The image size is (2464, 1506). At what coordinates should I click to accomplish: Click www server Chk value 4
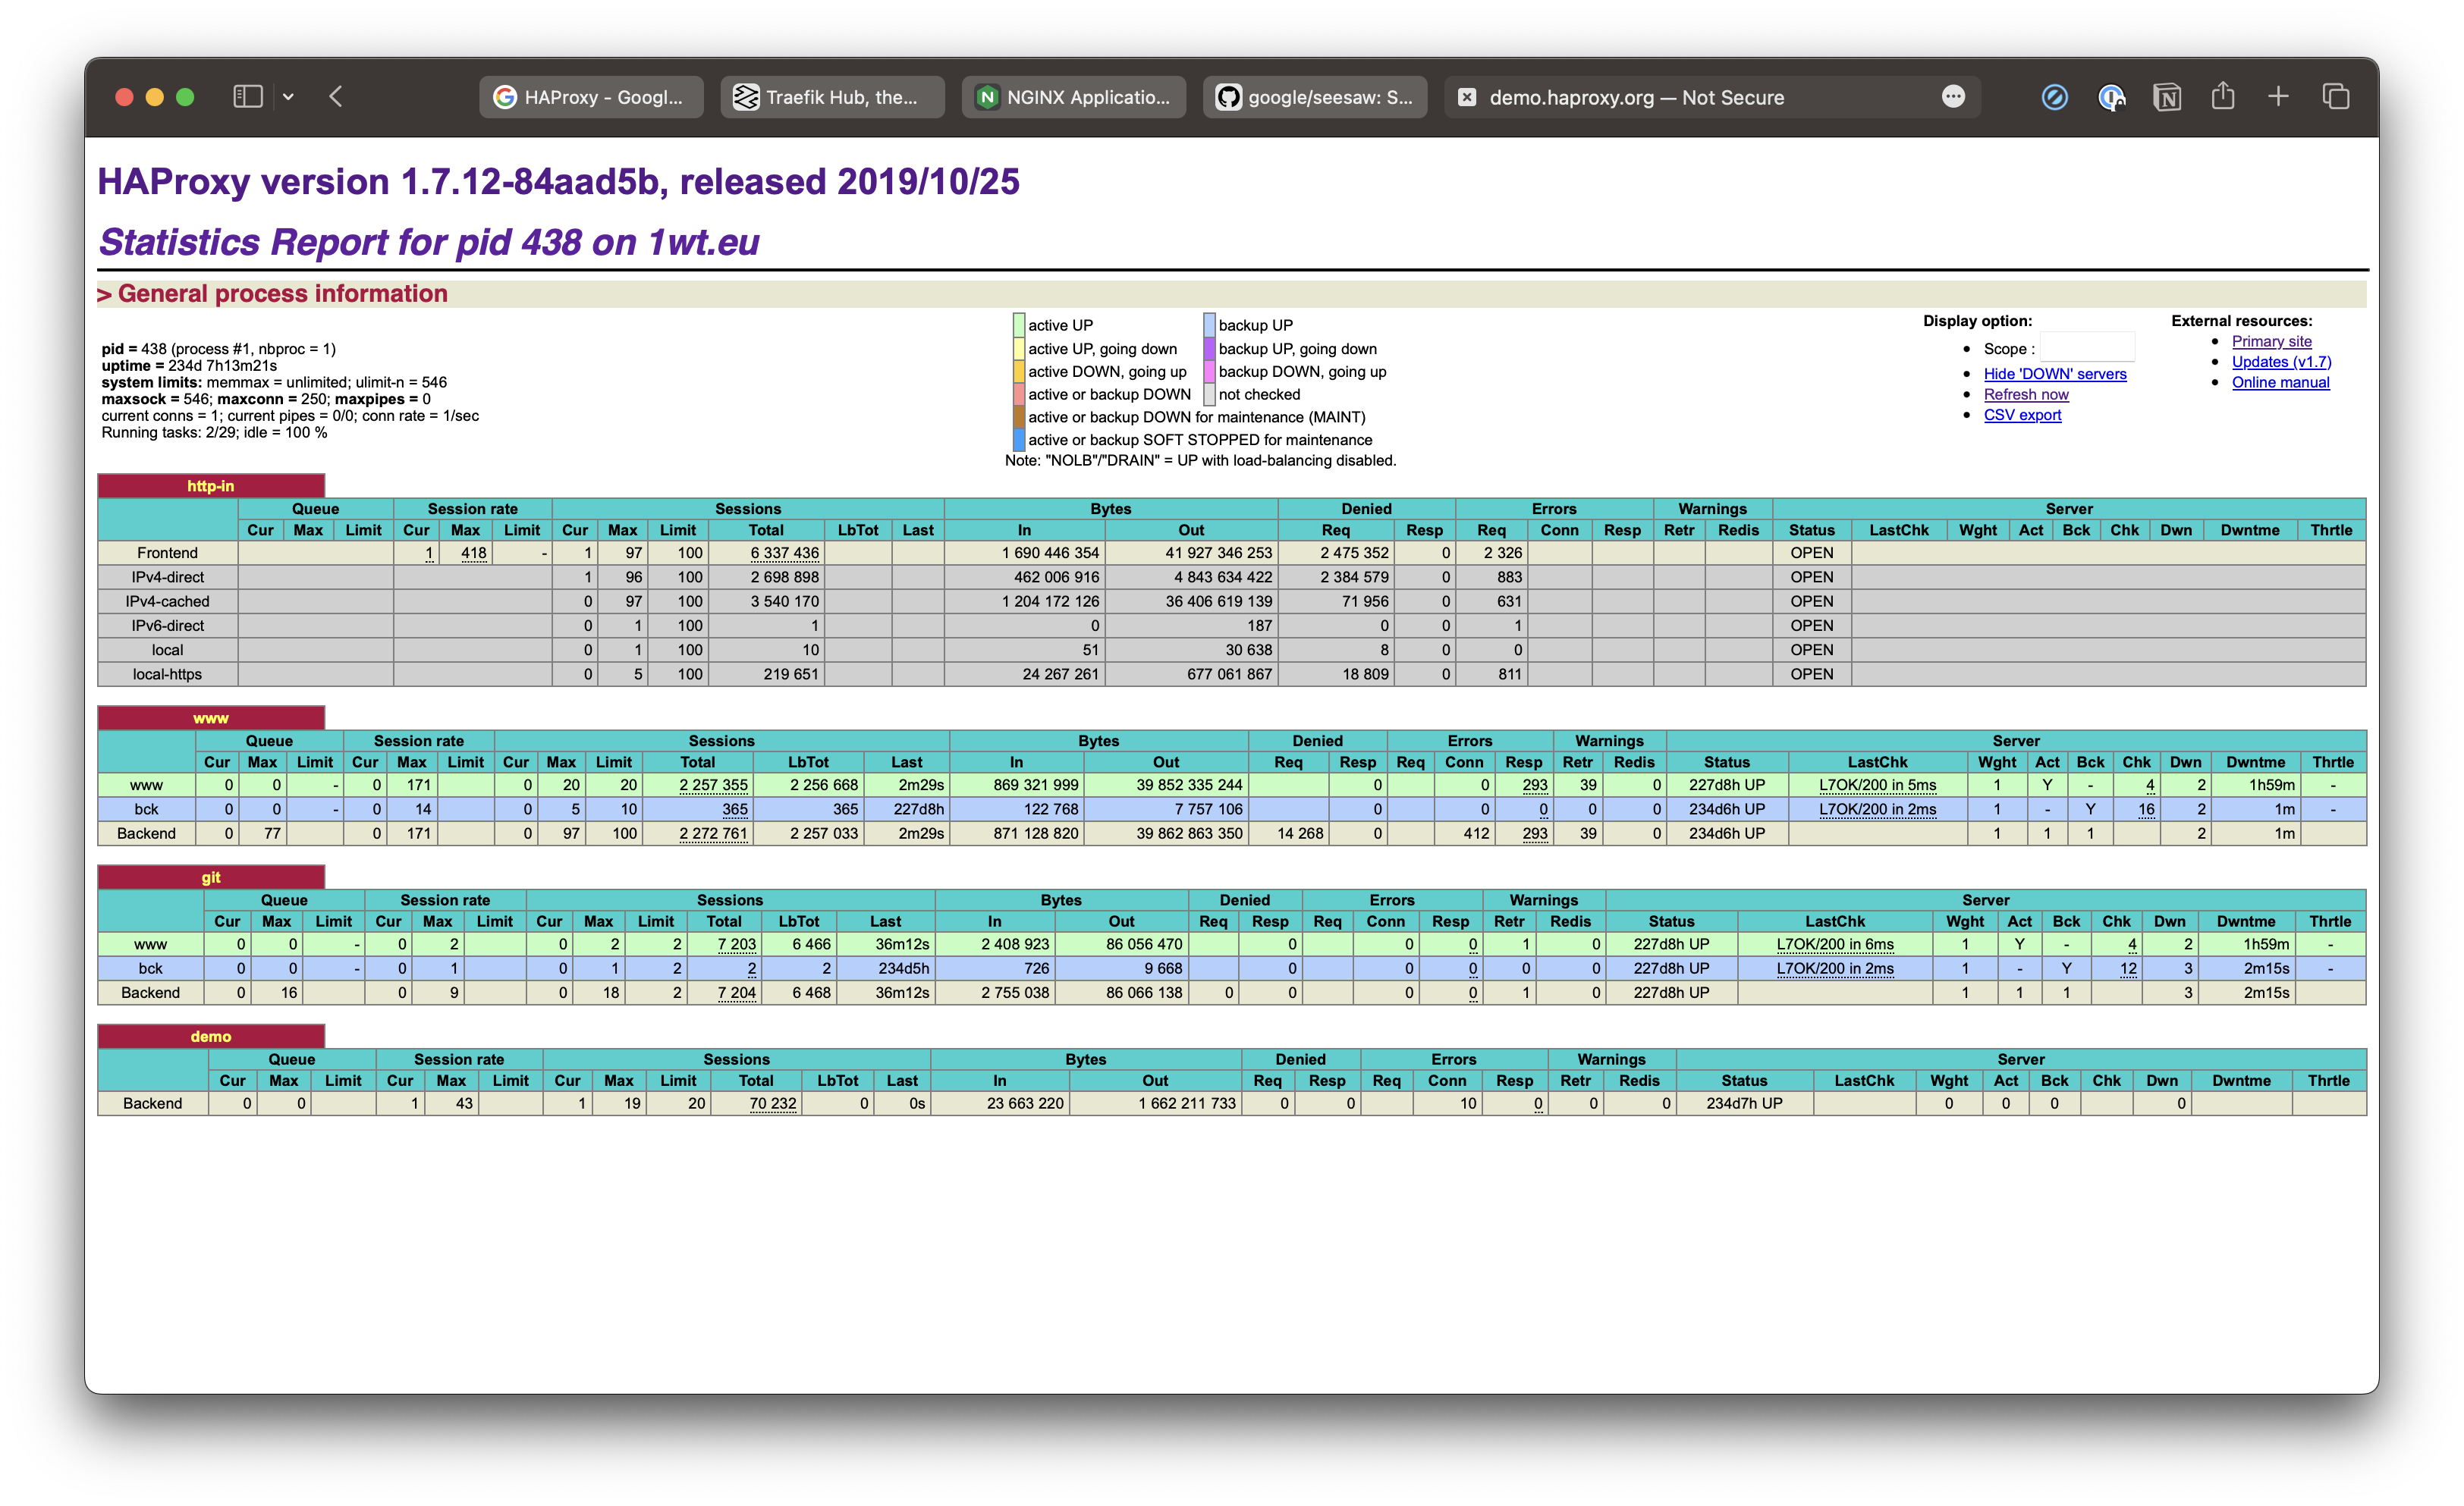click(2150, 785)
